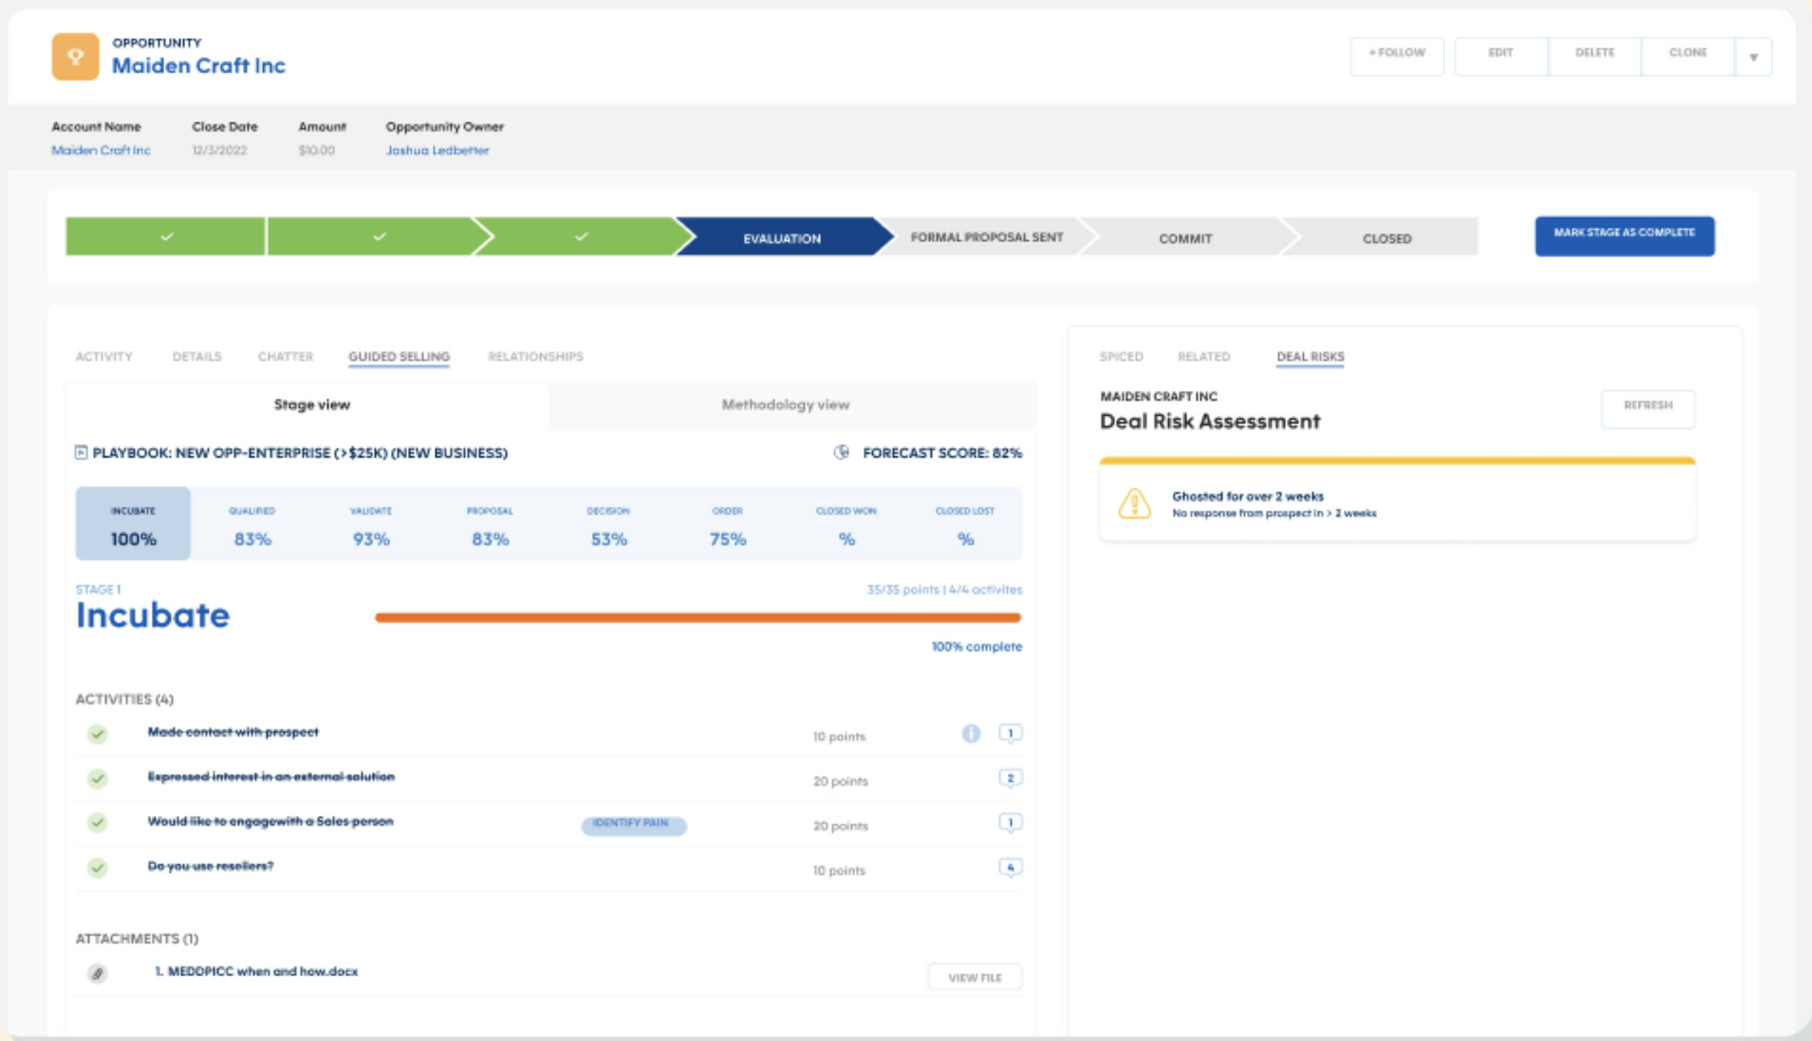This screenshot has width=1812, height=1041.
Task: Click the Maiden Craft Inc opportunity title
Action: click(x=198, y=66)
